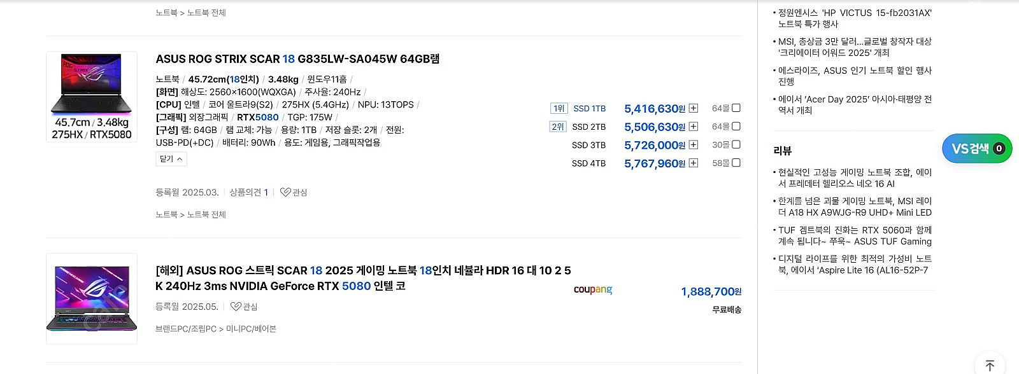Click the ROG STRIX SCAR 18 G835LW thumbnail
The image size is (1019, 374).
[x=92, y=97]
